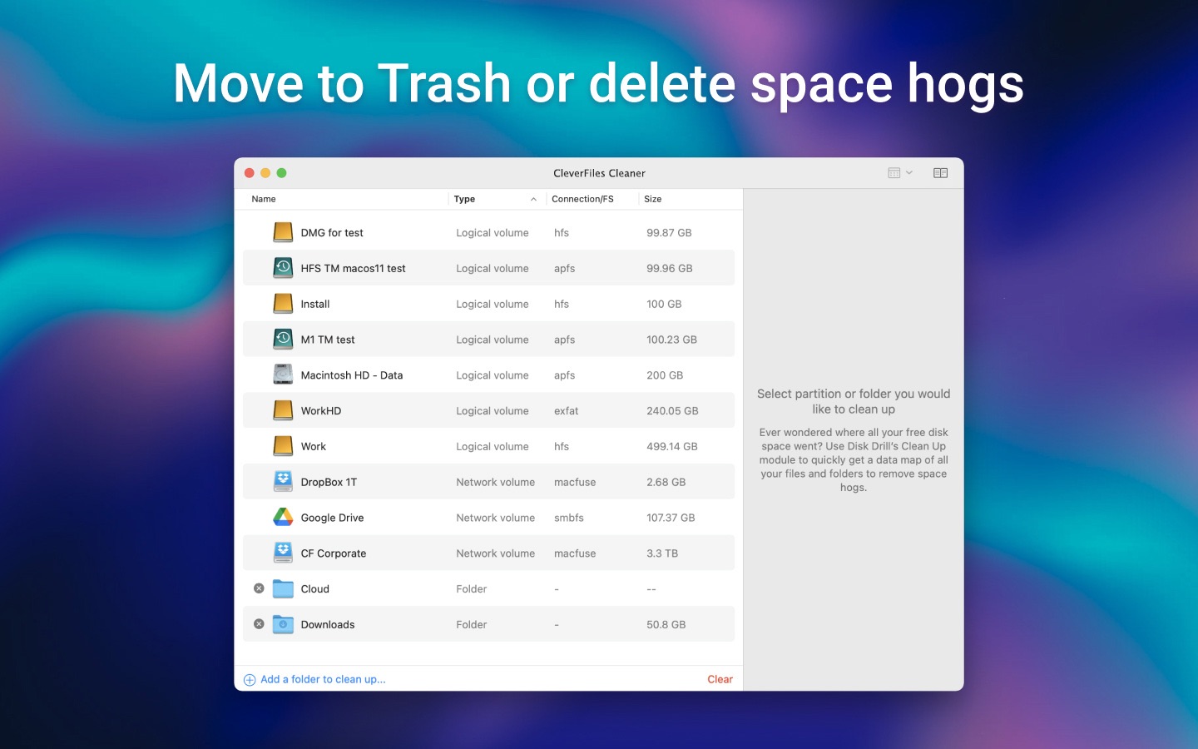Image resolution: width=1198 pixels, height=749 pixels.
Task: Click the Work volume drive icon
Action: 283,446
